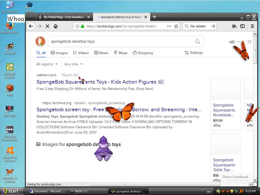Viewport: 260px width, 195px height.
Task: Launch Microsoft Outlook desktop icon
Action: [10, 71]
